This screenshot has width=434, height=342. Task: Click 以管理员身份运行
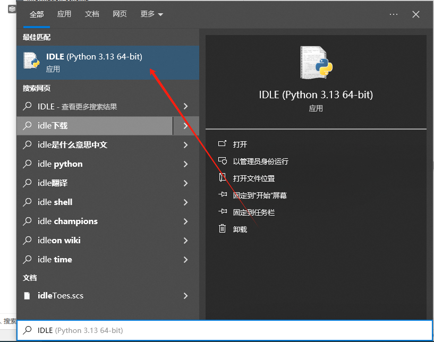pyautogui.click(x=260, y=161)
